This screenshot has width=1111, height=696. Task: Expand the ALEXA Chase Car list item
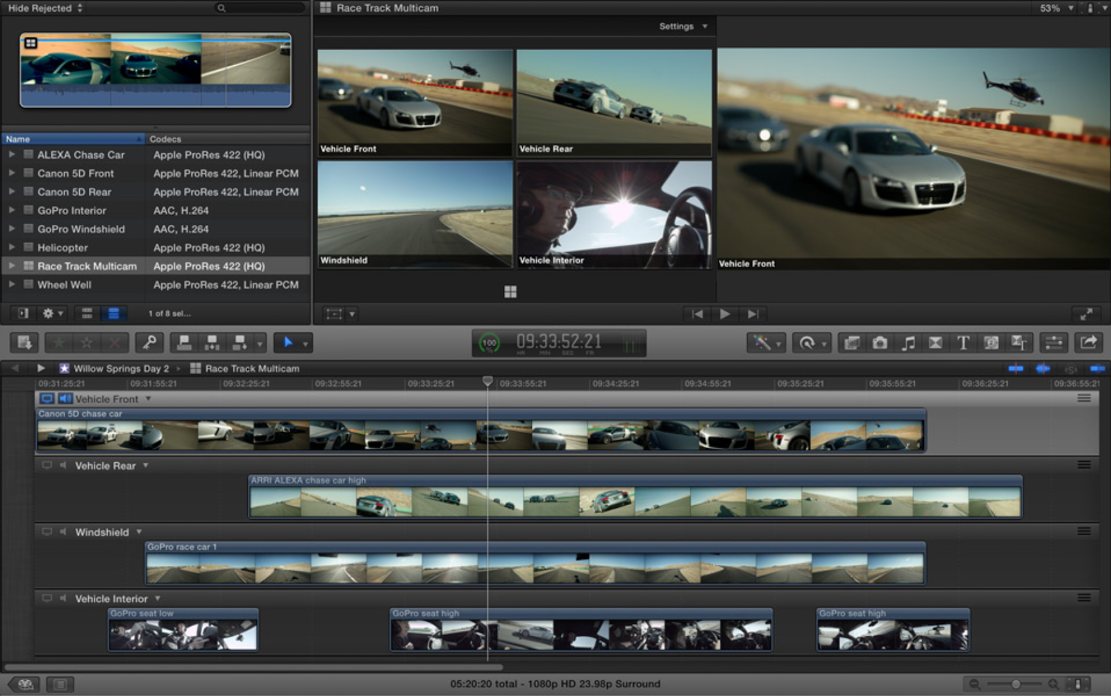click(x=12, y=155)
